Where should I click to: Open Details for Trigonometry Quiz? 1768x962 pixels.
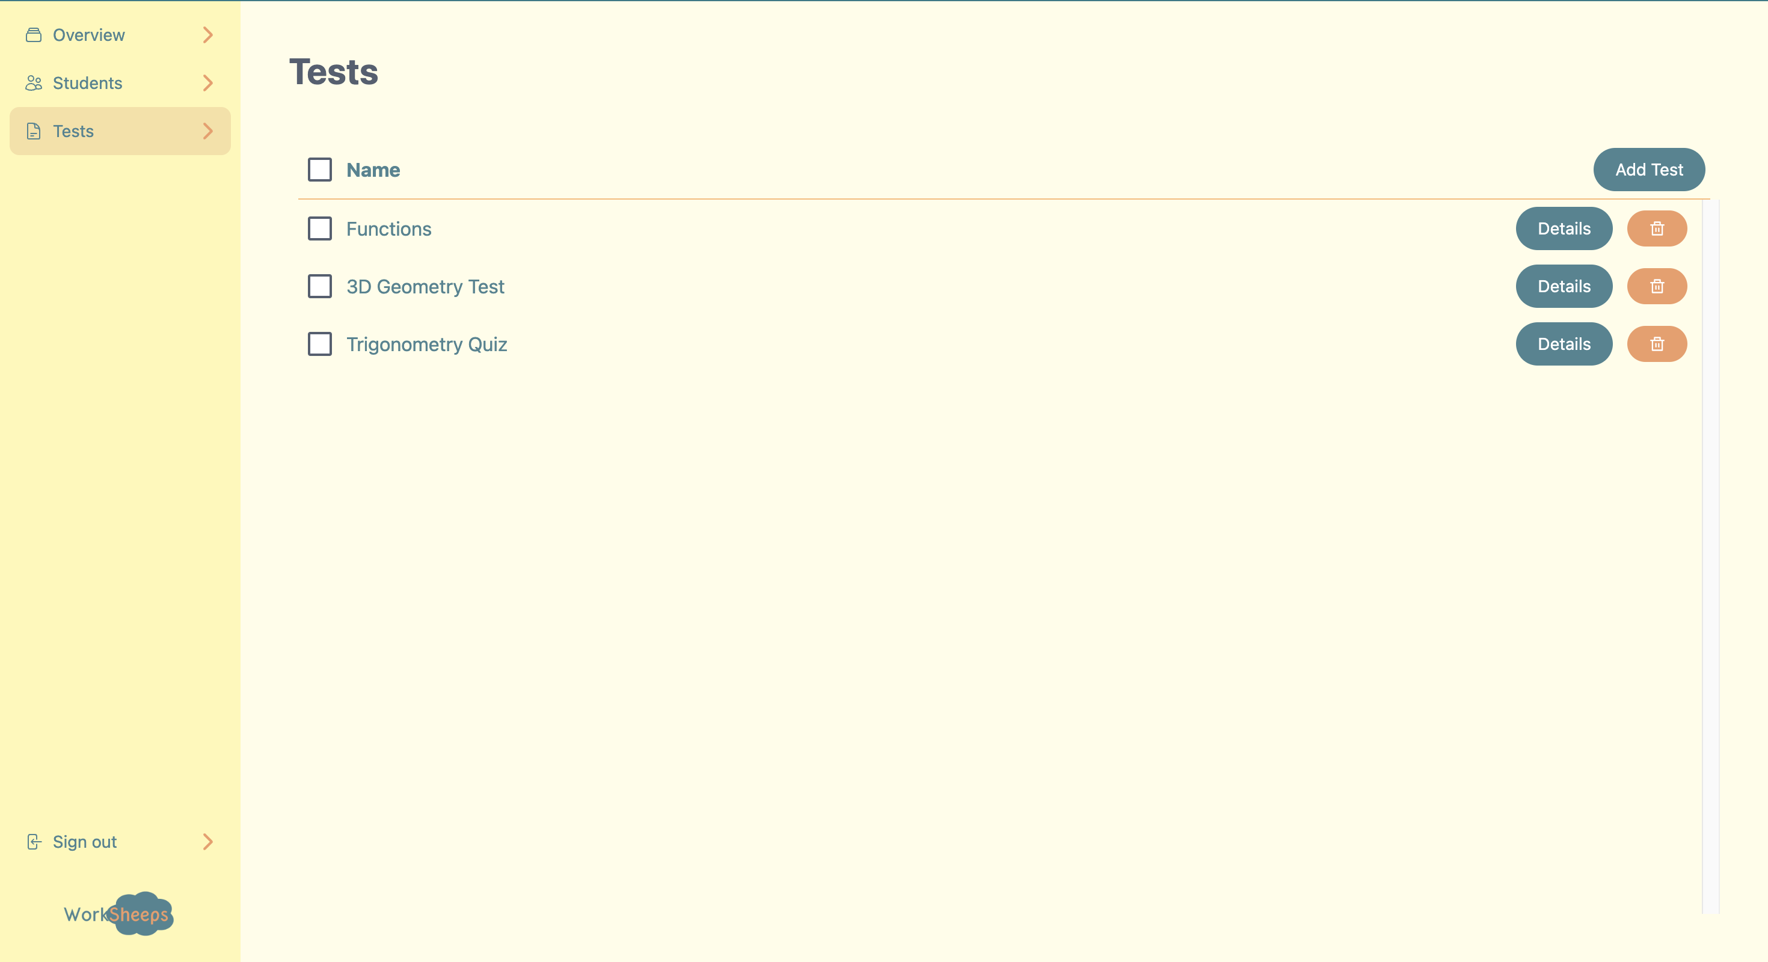[x=1564, y=344]
